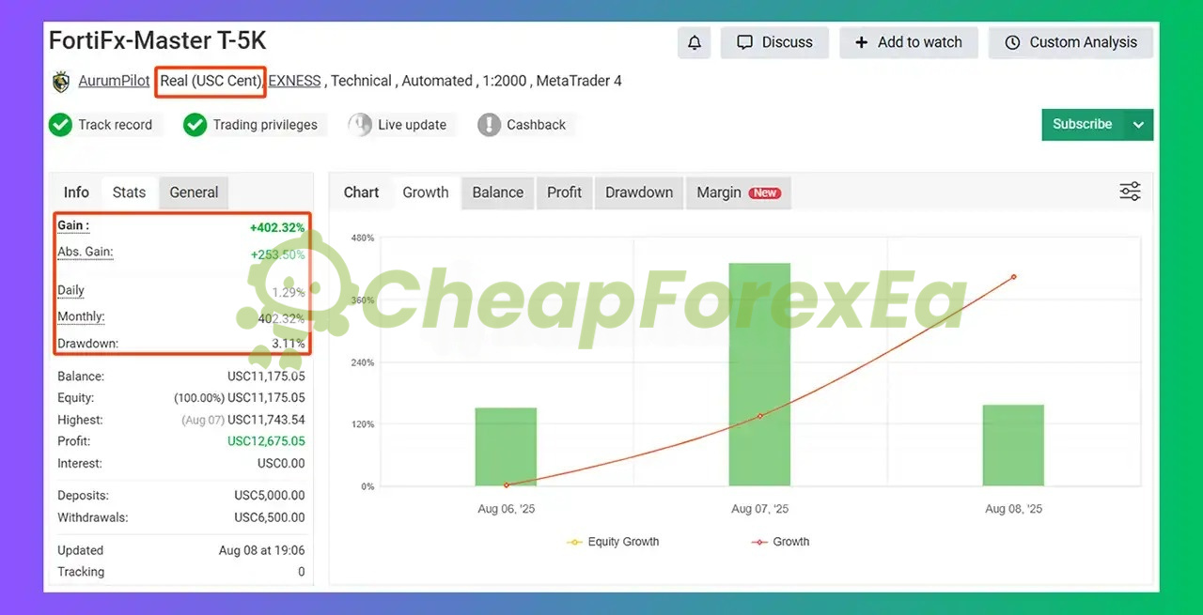Open Custom Analysis
The image size is (1203, 615).
point(1070,42)
